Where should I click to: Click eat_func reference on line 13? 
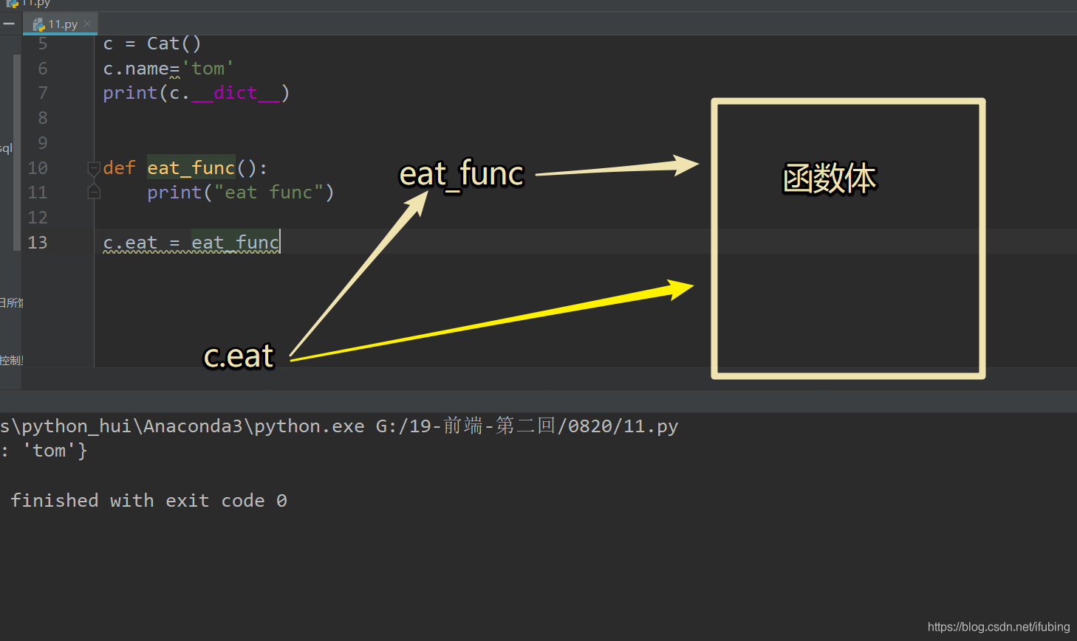tap(236, 243)
